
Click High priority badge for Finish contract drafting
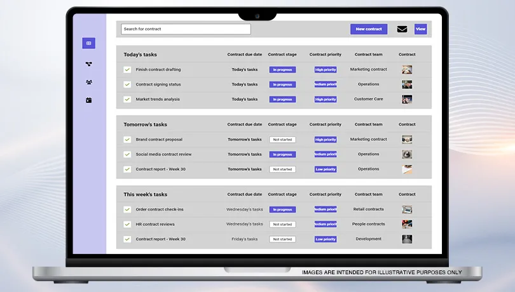[326, 70]
